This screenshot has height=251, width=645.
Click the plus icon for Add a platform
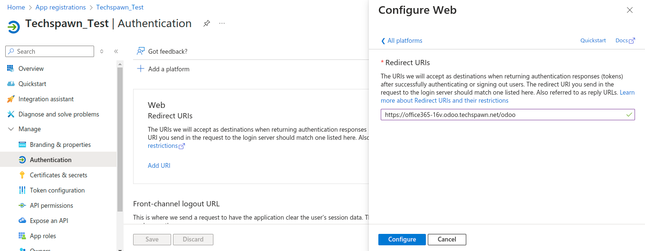141,69
